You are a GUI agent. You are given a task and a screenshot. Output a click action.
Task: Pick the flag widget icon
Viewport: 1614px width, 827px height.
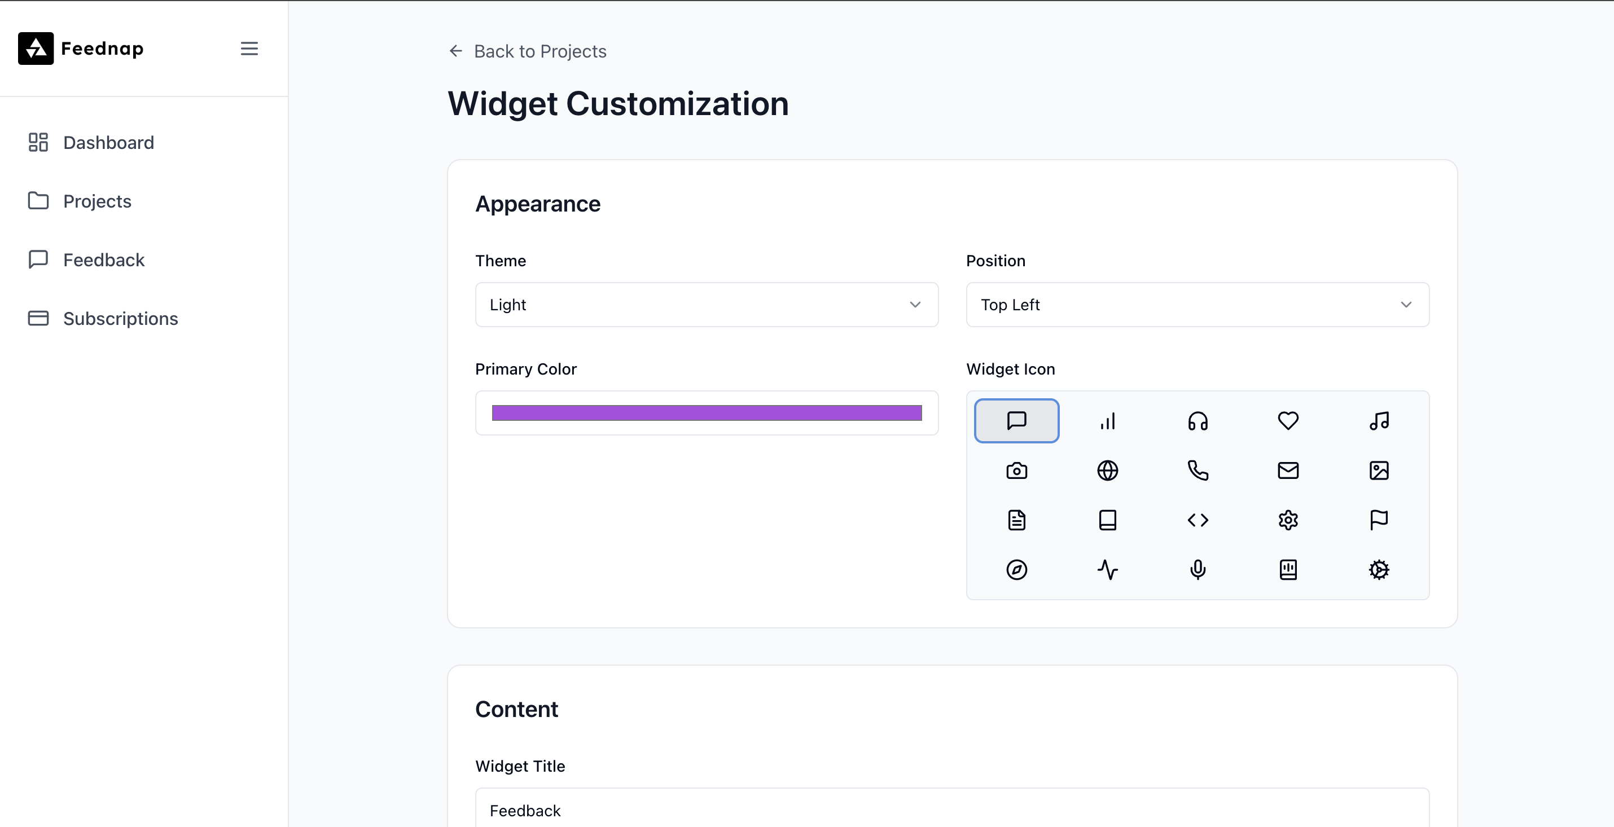point(1379,520)
